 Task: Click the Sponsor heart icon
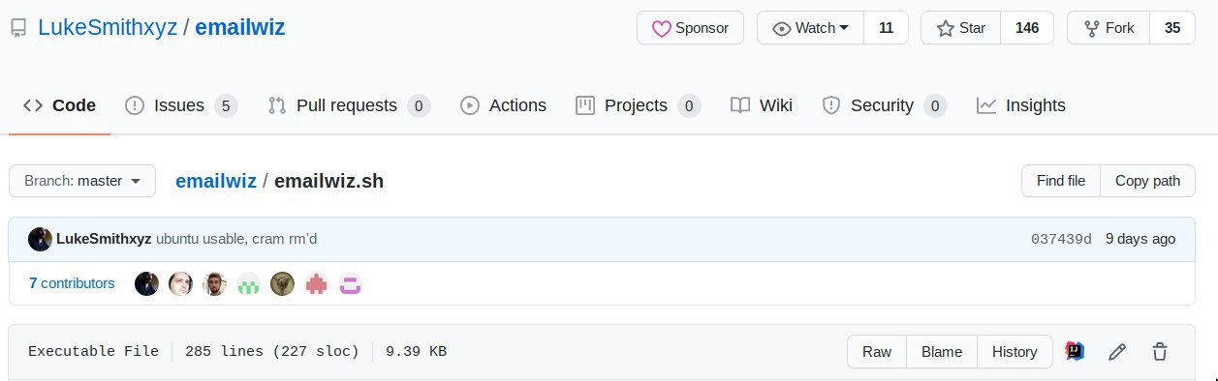661,29
